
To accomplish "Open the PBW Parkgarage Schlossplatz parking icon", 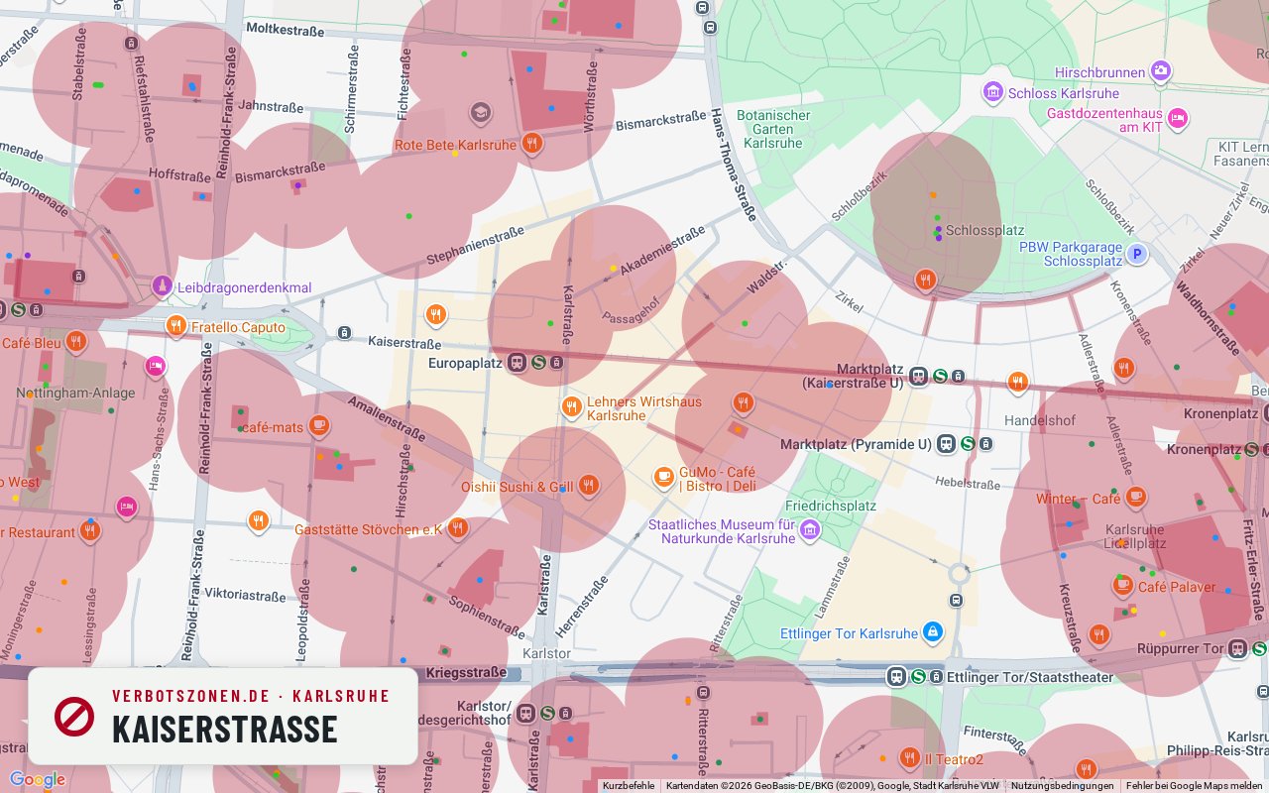I will pyautogui.click(x=1137, y=254).
